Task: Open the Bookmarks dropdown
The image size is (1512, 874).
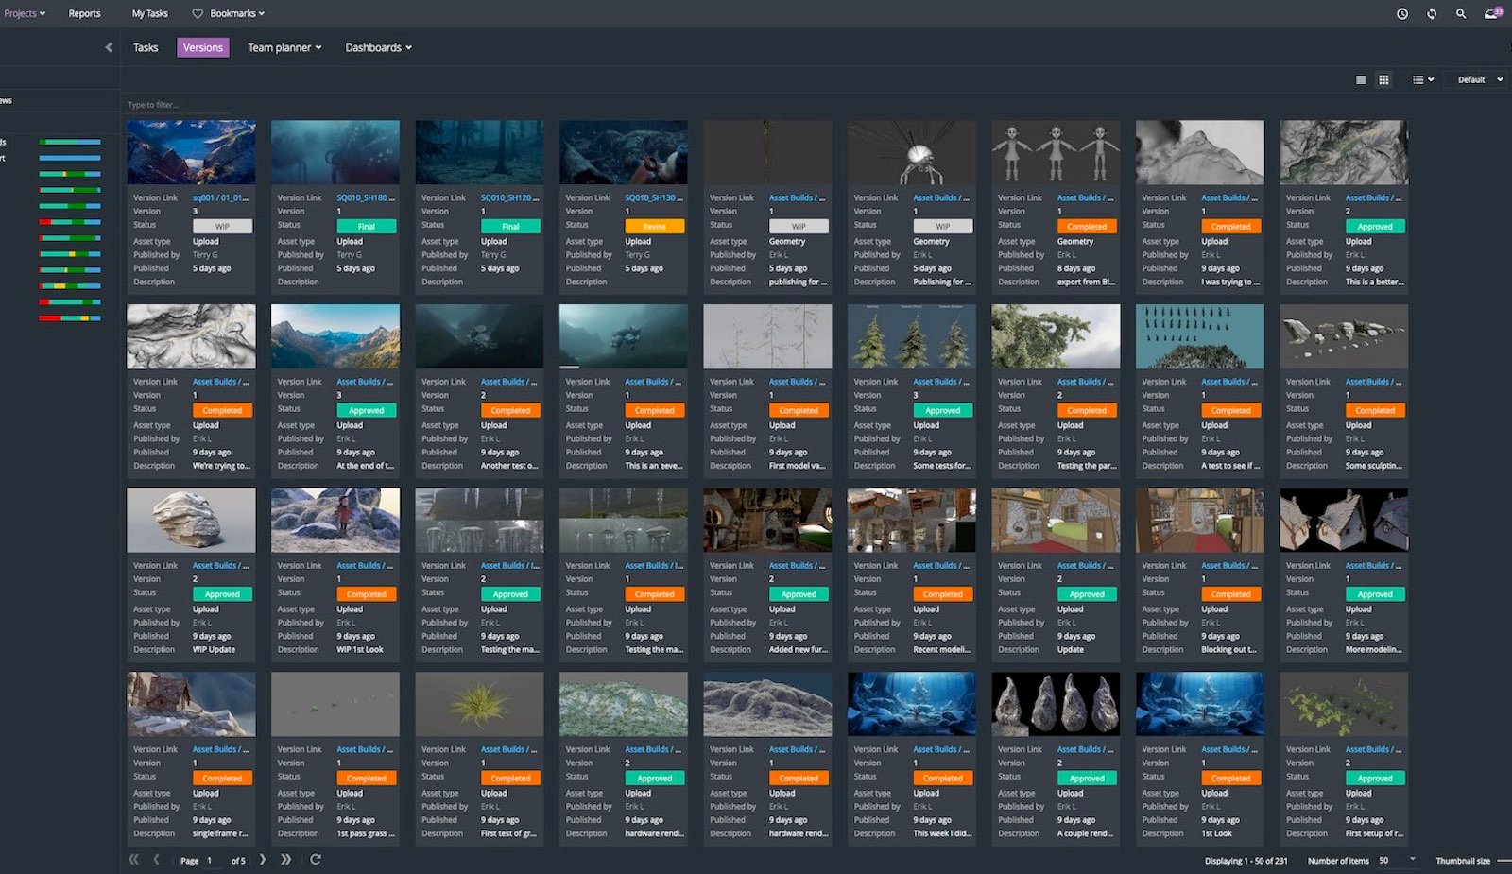Action: coord(229,14)
